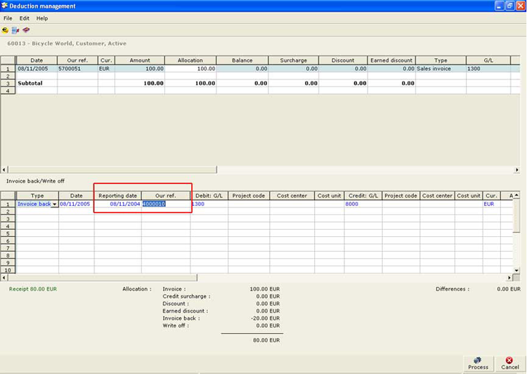Cancel the deduction management dialog

509,363
